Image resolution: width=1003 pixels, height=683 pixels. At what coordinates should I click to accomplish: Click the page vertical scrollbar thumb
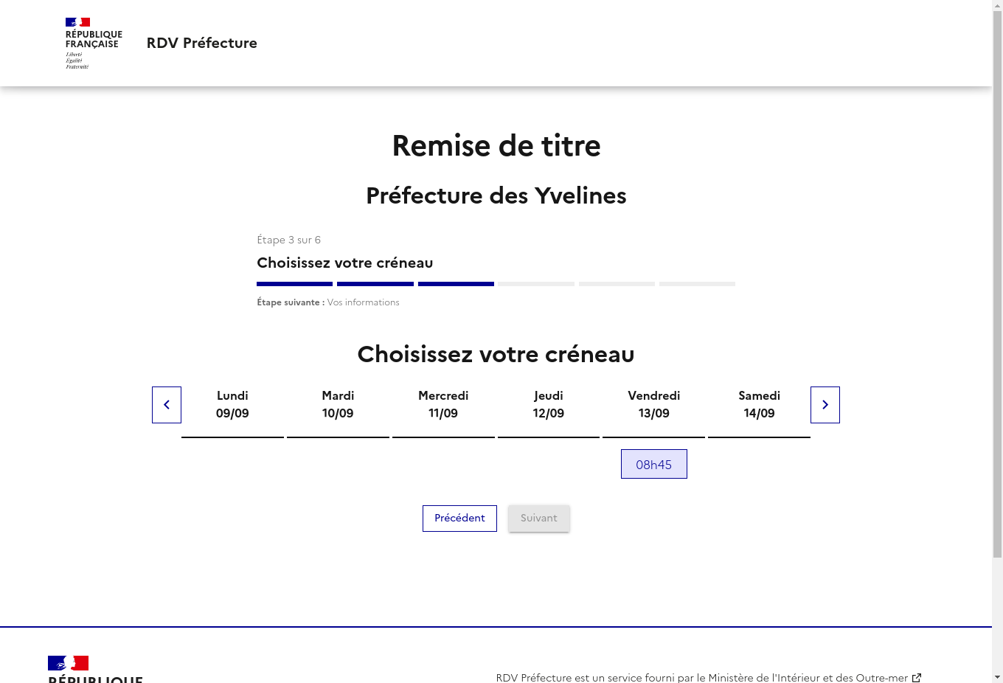coord(997,285)
